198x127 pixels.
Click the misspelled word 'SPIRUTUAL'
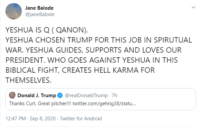(x=173, y=40)
